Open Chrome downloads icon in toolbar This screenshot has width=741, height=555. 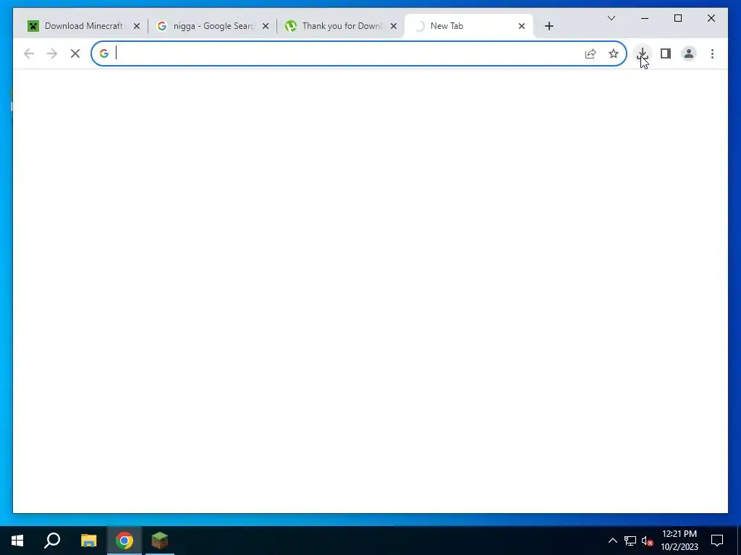(x=643, y=53)
